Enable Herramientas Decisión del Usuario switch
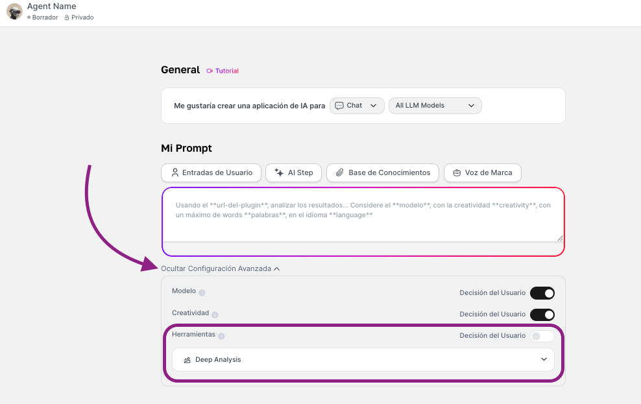Image resolution: width=641 pixels, height=404 pixels. tap(542, 336)
